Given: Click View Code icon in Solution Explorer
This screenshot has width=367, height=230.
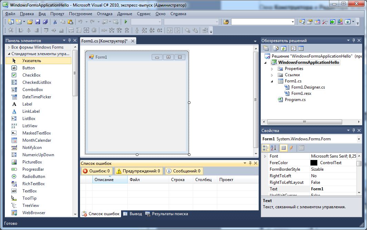Looking at the screenshot, I should pyautogui.click(x=294, y=48).
